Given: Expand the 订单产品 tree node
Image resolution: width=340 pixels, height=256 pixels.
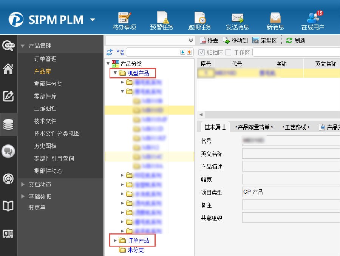Looking at the screenshot, I should [116, 241].
